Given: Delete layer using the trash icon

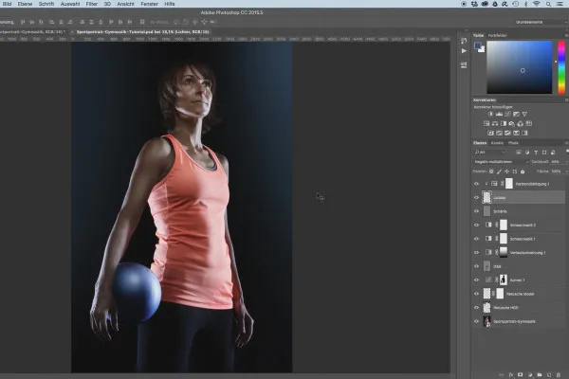Looking at the screenshot, I should click(x=559, y=374).
